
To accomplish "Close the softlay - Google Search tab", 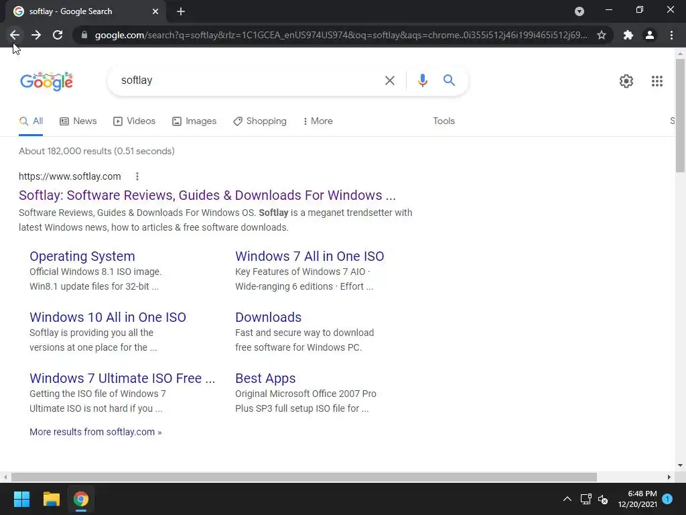I will (x=155, y=11).
